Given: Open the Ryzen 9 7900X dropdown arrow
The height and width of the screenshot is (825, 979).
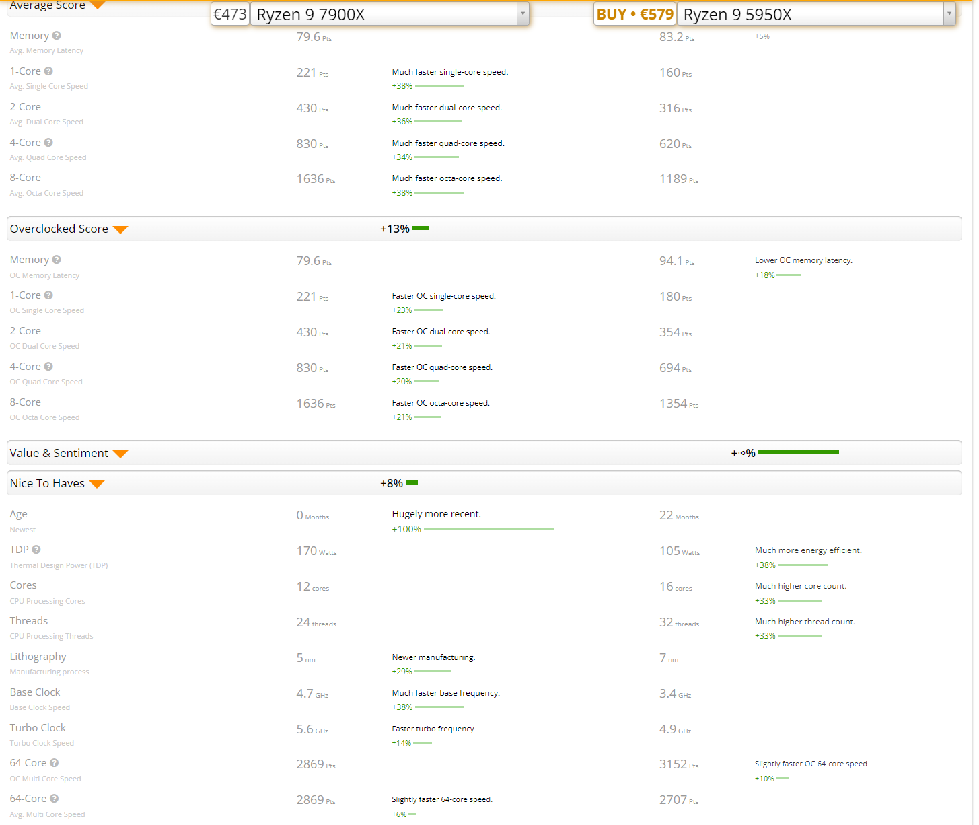Looking at the screenshot, I should click(523, 14).
